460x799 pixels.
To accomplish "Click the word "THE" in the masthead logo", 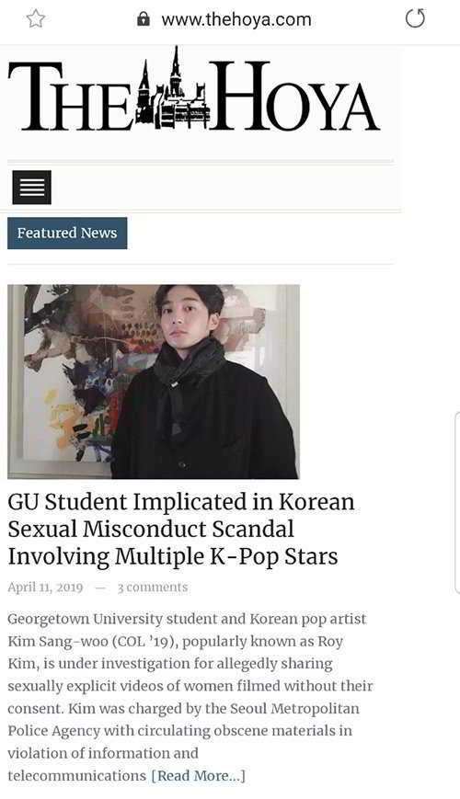I will [x=70, y=96].
